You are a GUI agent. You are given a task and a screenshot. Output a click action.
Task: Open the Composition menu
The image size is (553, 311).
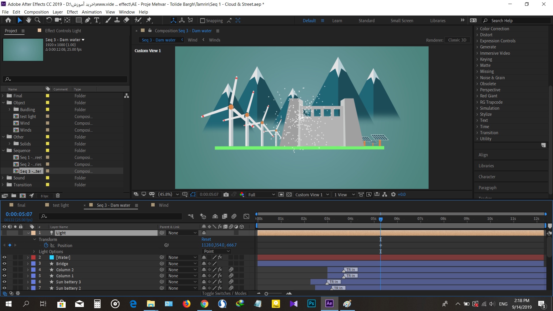point(36,12)
